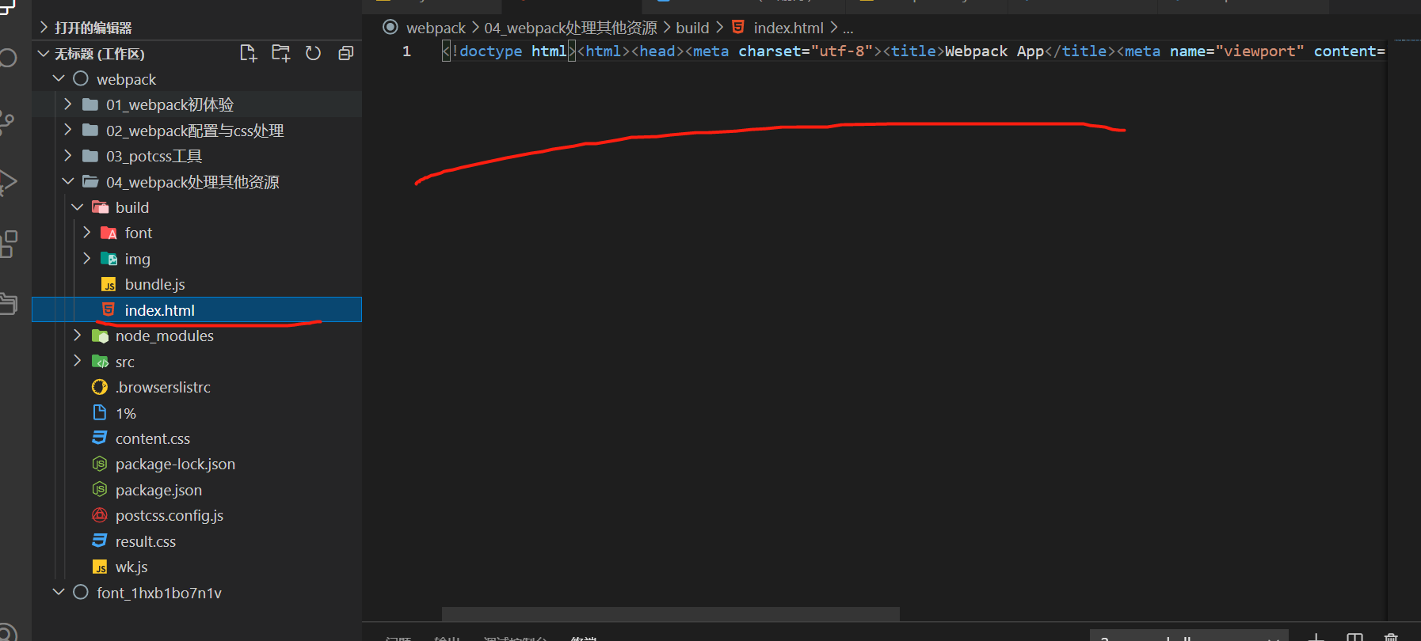Click index.html label in the breadcrumb

tap(788, 28)
